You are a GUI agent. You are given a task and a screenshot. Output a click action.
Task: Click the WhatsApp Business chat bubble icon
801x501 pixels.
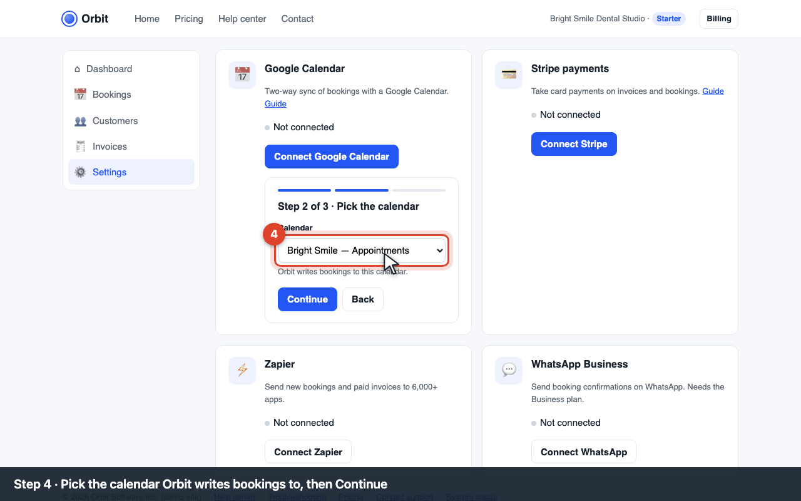[x=509, y=371]
